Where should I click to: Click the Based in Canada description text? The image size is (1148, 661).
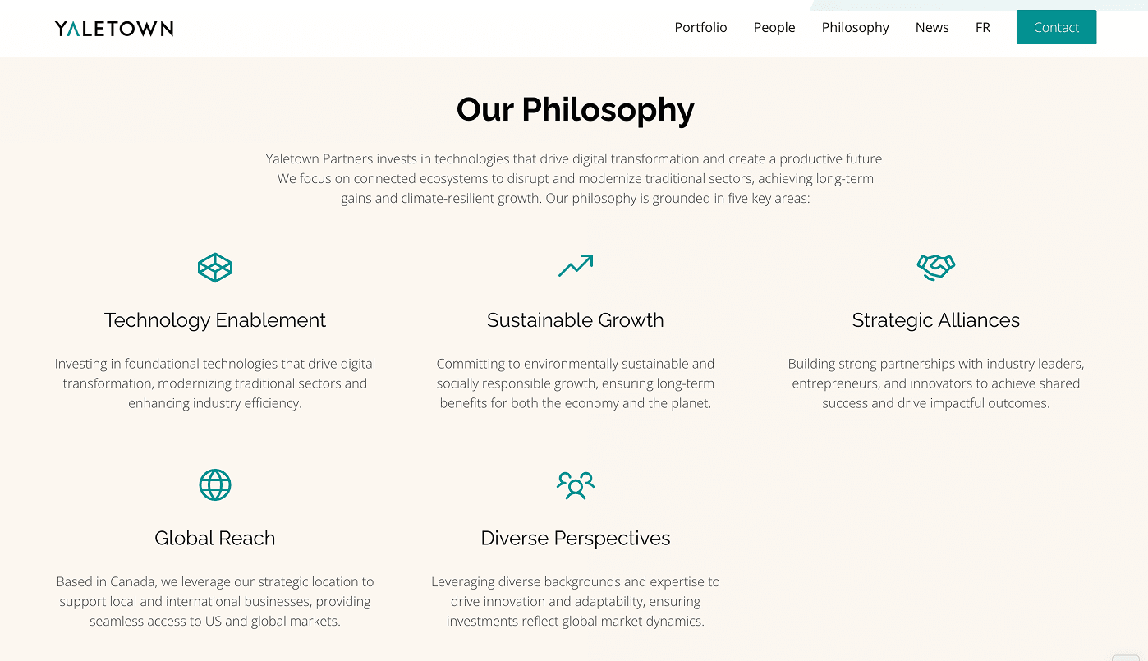[x=215, y=601]
